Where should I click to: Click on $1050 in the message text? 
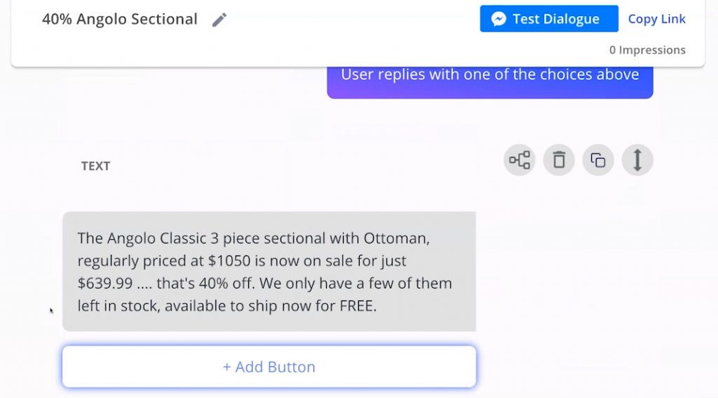pos(229,261)
